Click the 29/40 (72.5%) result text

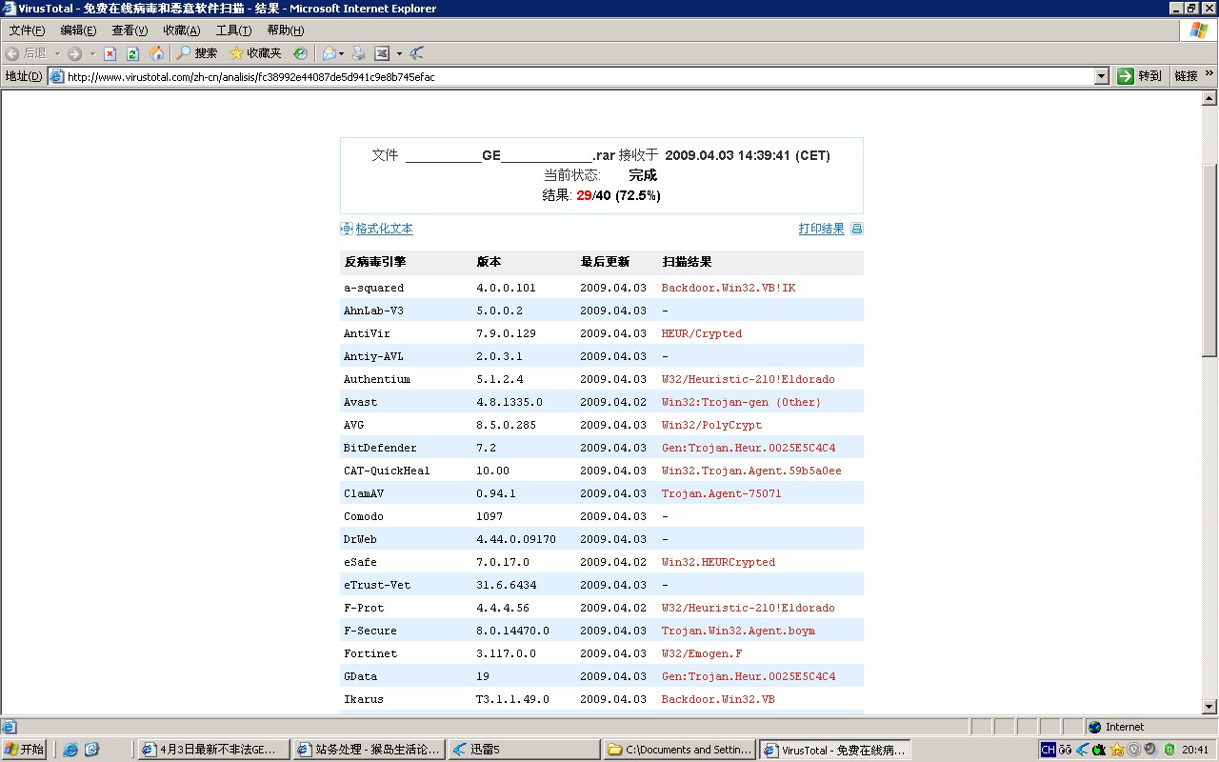pyautogui.click(x=618, y=195)
